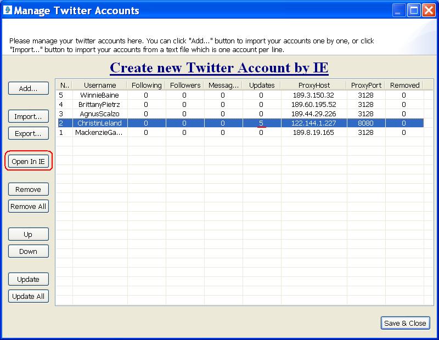Click proxy host 189.8.19.165
Viewport: 439px width, 340px height.
pos(313,132)
